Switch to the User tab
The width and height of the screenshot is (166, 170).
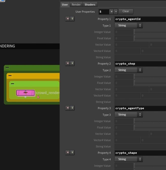(65, 5)
